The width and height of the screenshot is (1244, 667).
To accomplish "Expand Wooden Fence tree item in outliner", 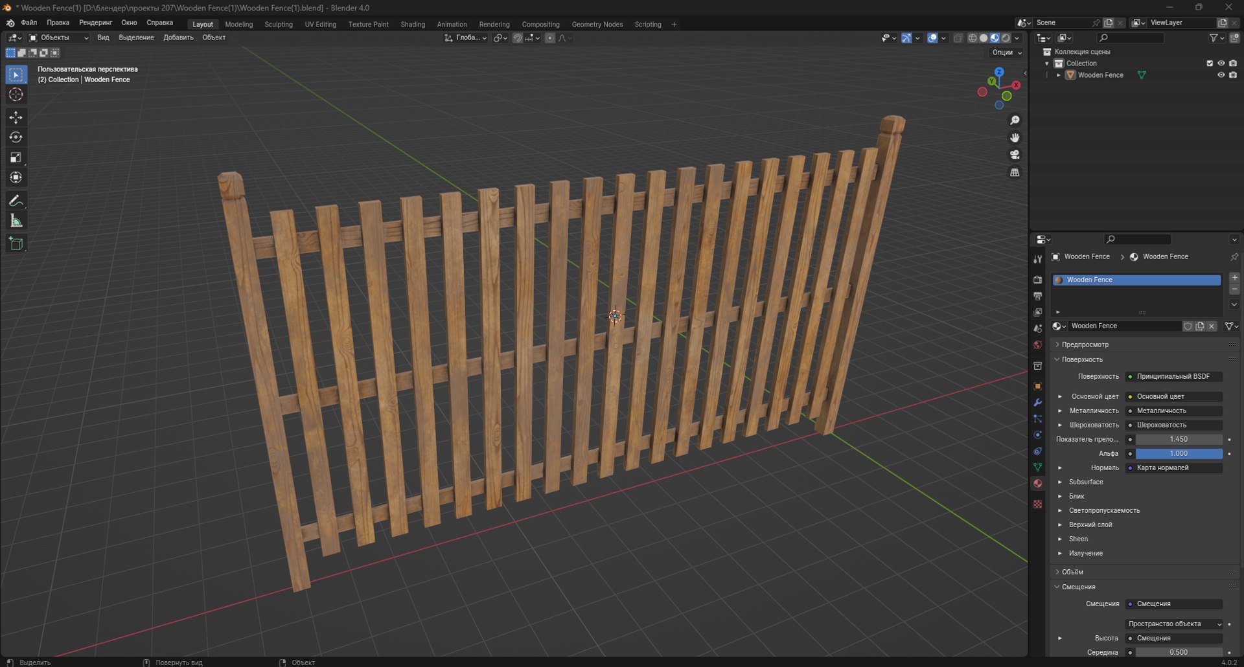I will coord(1059,75).
